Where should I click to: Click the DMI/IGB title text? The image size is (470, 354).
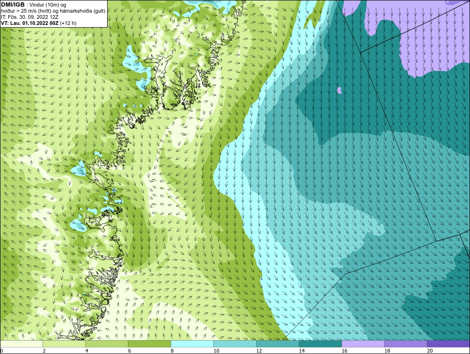click(x=13, y=5)
